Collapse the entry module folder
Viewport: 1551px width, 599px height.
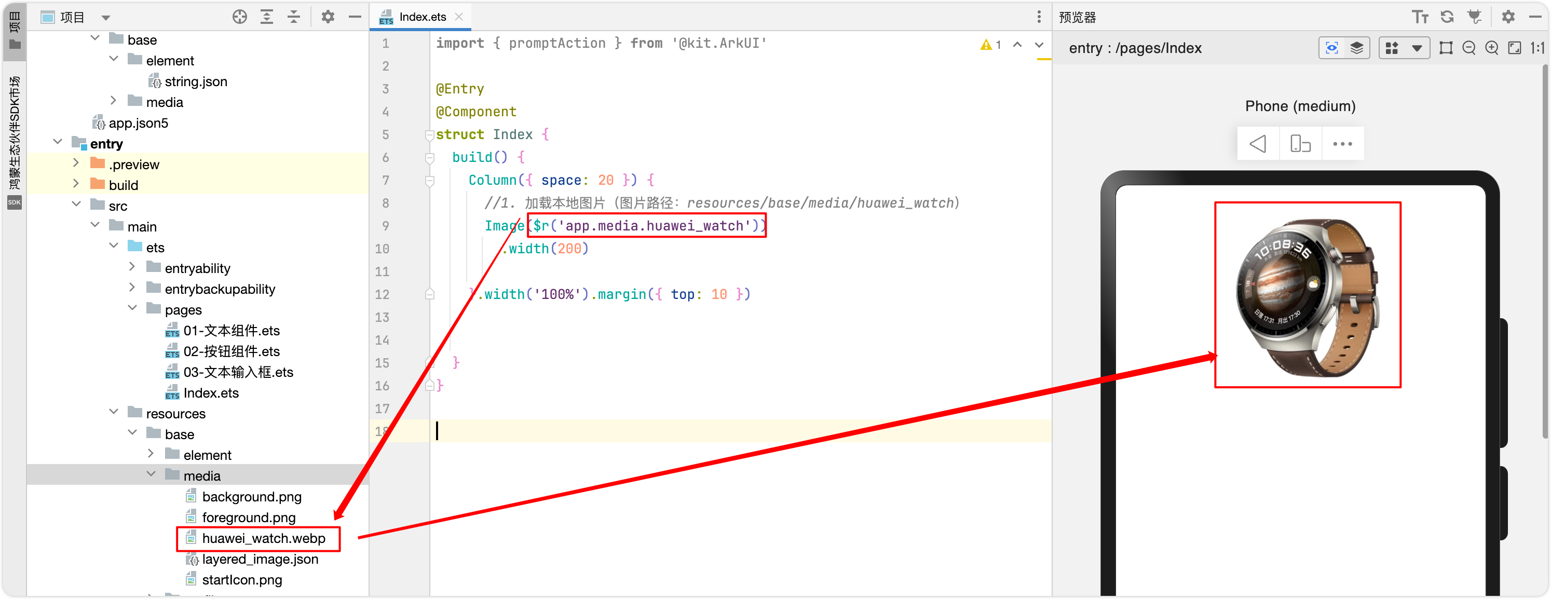tap(59, 143)
